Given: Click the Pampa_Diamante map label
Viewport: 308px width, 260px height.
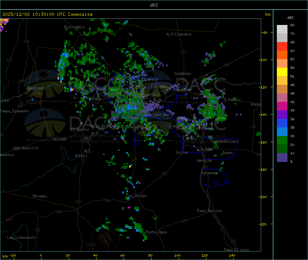Looking at the screenshot, I should [x=14, y=111].
